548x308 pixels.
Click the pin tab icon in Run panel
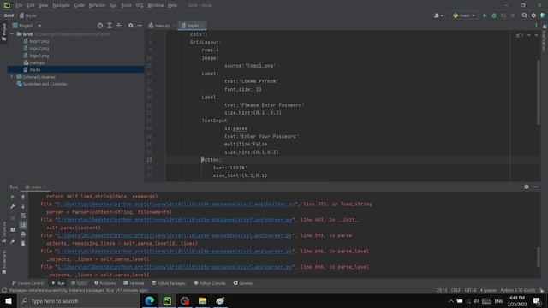click(13, 241)
